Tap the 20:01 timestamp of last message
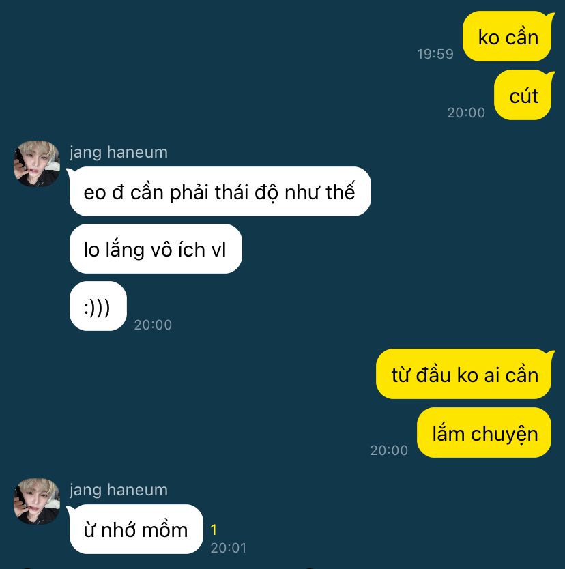This screenshot has height=569, width=565. pyautogui.click(x=229, y=548)
